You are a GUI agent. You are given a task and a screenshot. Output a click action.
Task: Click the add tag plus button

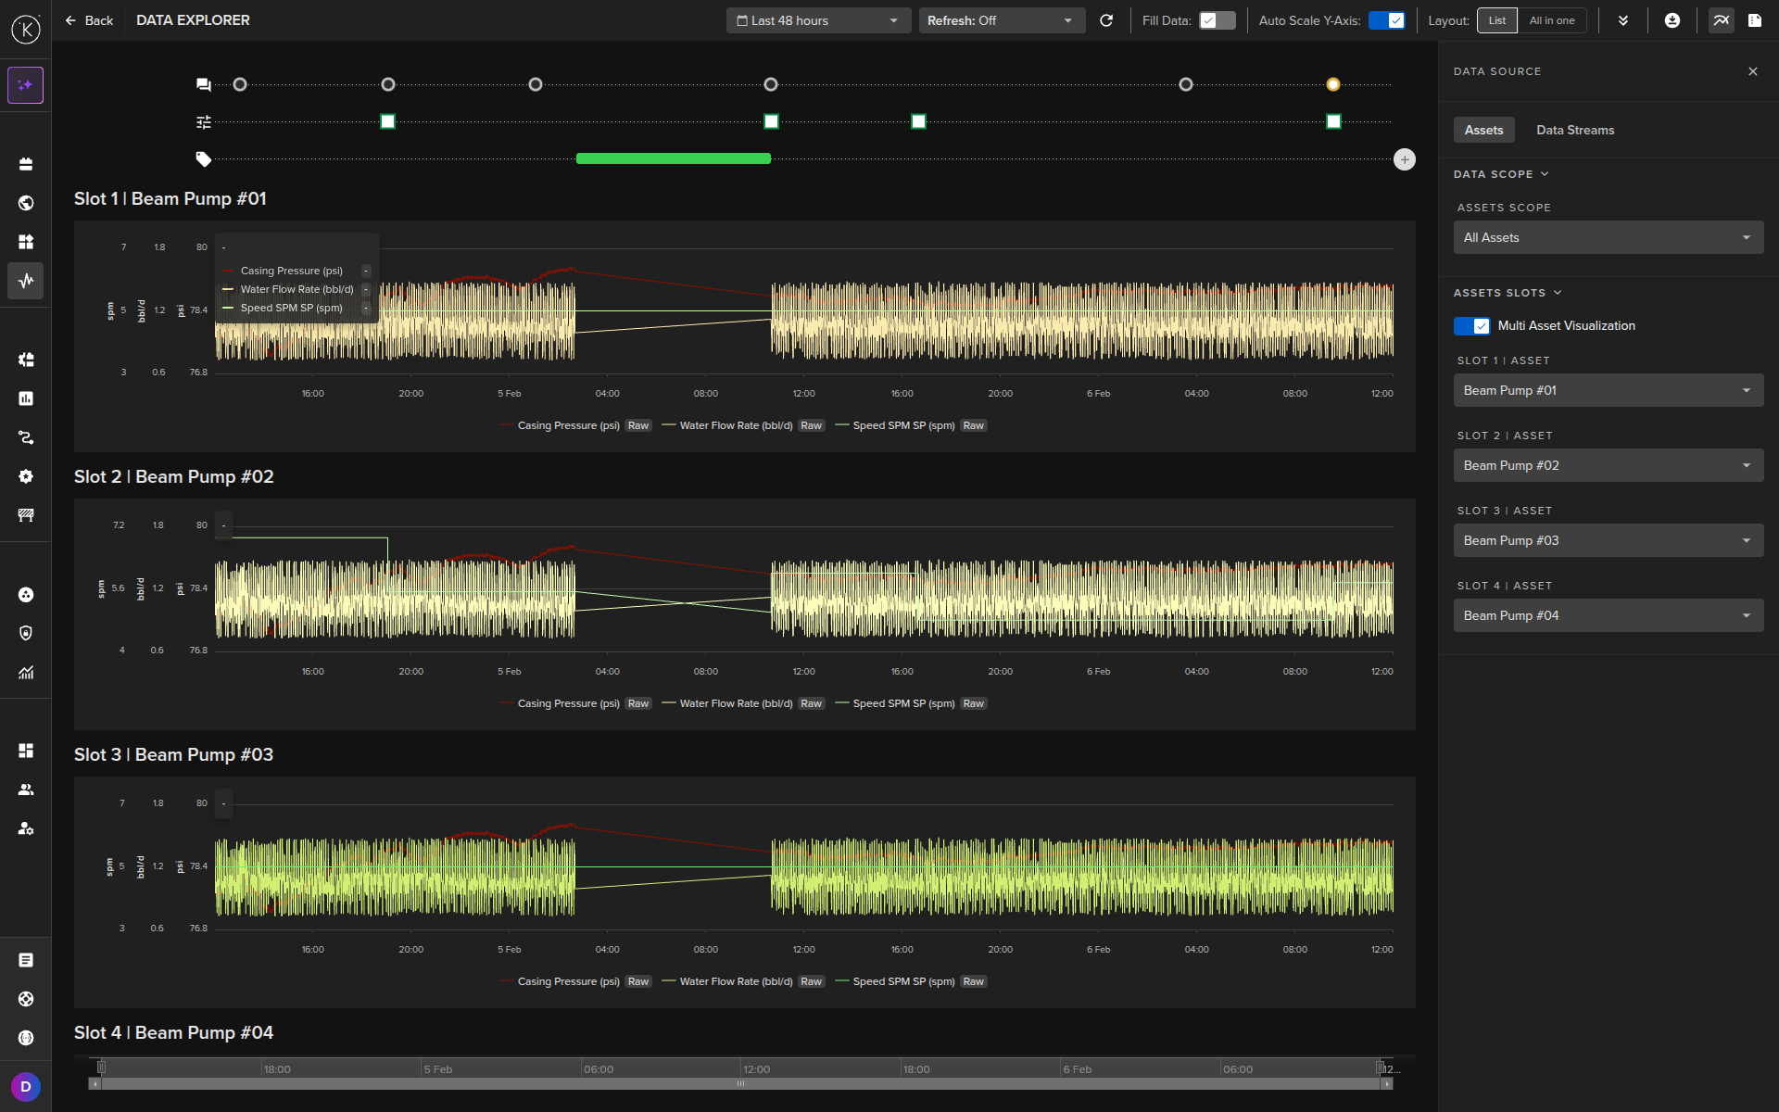click(1405, 159)
